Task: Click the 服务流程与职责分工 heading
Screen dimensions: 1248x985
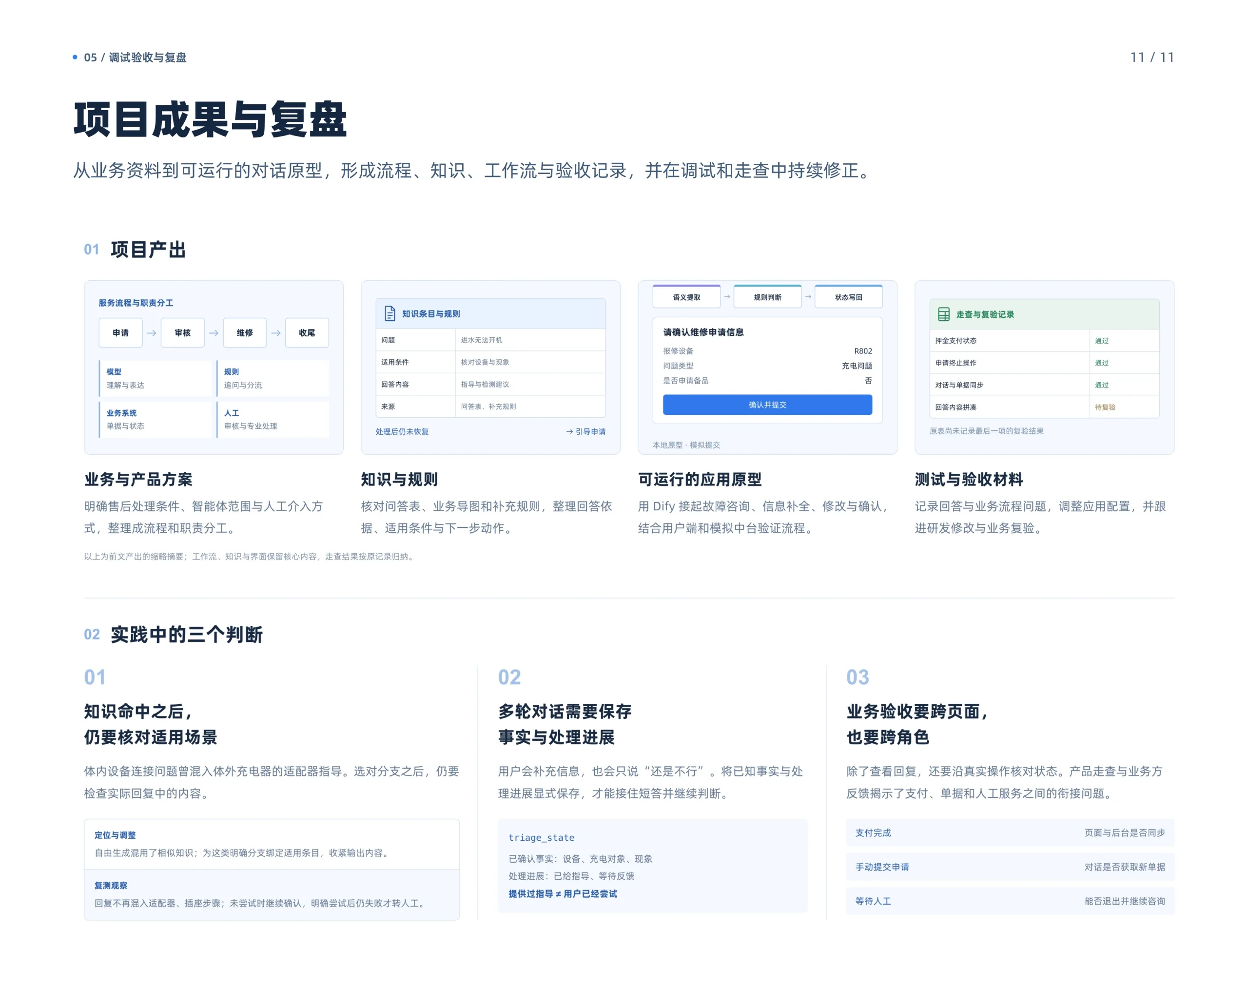Action: pos(136,303)
